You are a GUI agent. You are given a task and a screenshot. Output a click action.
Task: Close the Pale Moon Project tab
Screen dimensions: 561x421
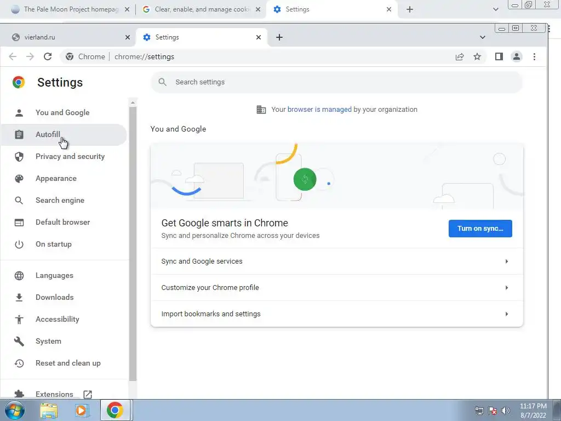[x=127, y=9]
